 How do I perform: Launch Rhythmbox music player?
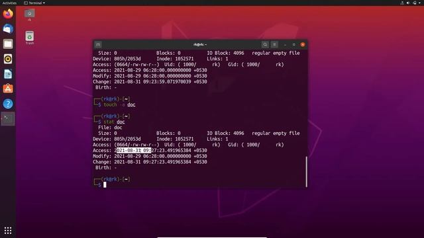(8, 59)
